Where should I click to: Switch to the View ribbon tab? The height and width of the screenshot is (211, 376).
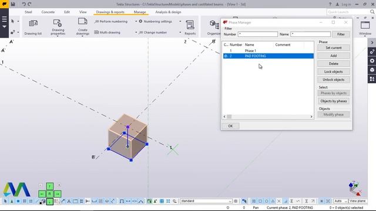83,12
